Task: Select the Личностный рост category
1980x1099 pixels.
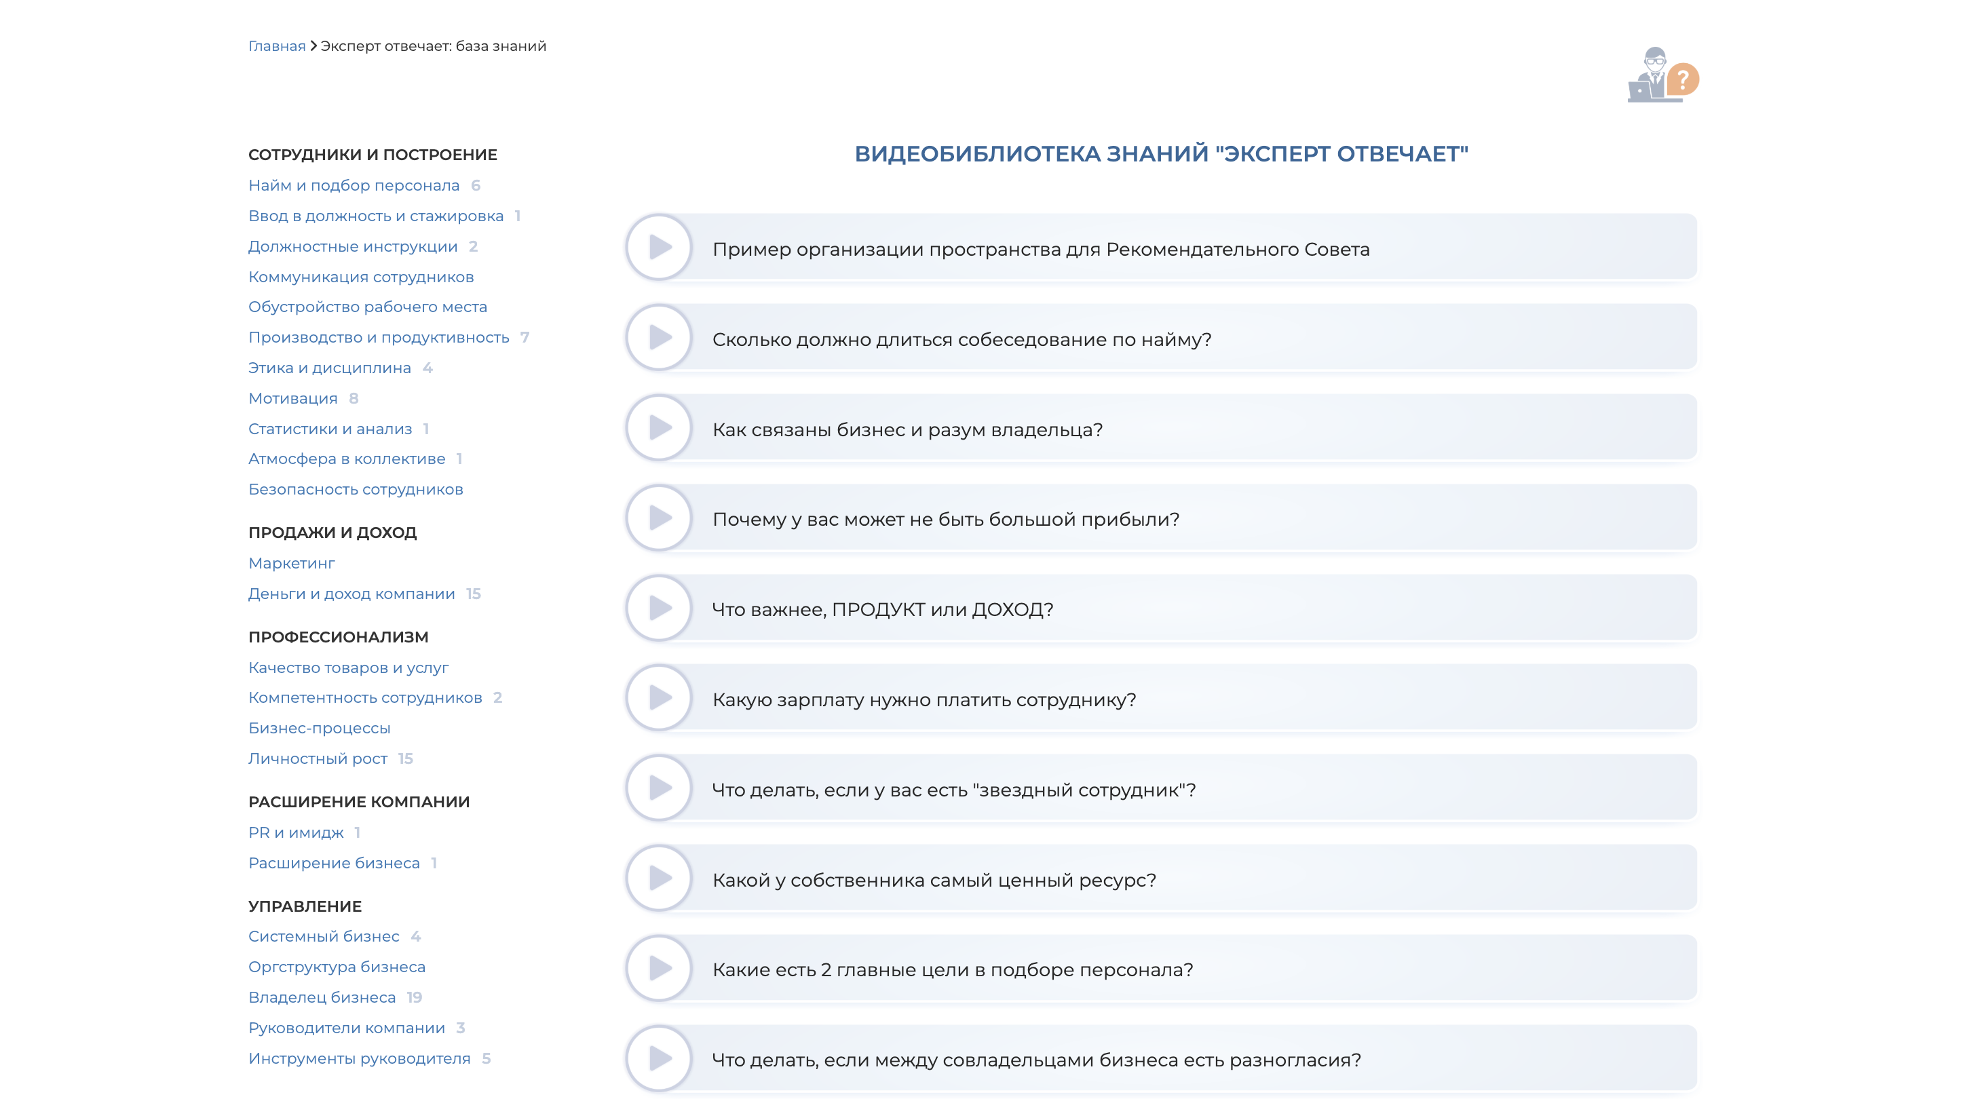Action: (318, 758)
